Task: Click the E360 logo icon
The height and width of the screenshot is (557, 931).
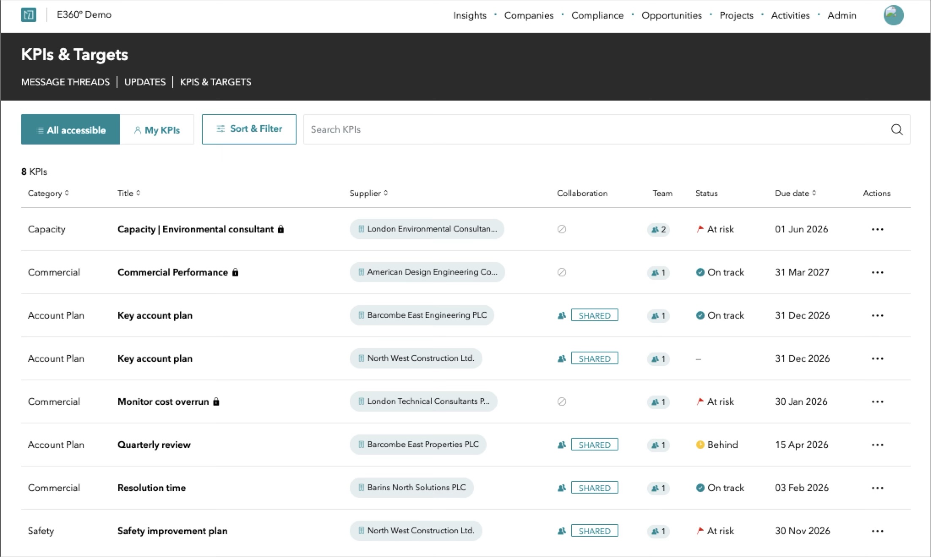Action: pos(29,15)
